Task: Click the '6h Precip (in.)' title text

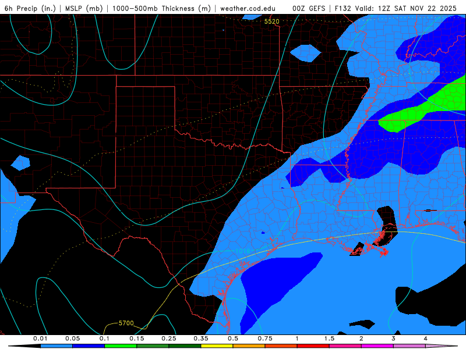Action: [x=30, y=8]
